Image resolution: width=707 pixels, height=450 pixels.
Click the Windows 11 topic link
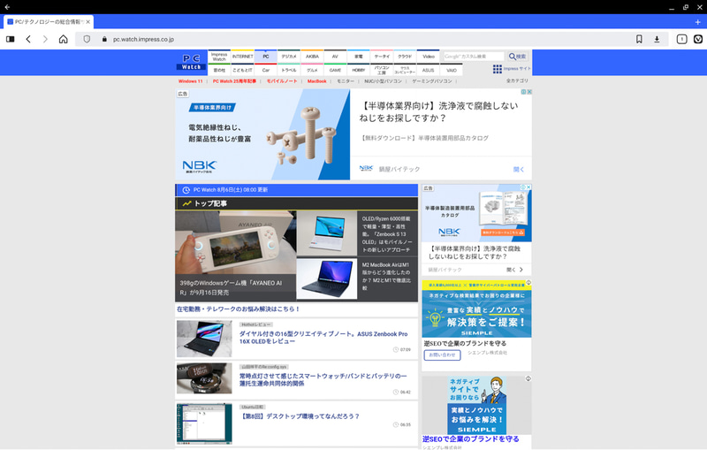click(x=190, y=81)
